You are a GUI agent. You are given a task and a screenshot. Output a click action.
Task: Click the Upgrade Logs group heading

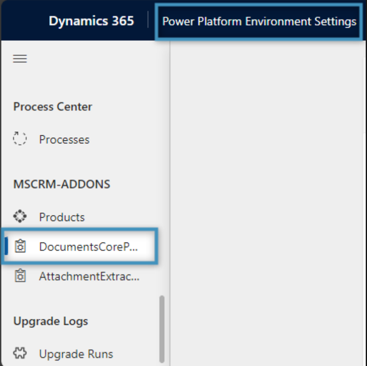pos(50,321)
